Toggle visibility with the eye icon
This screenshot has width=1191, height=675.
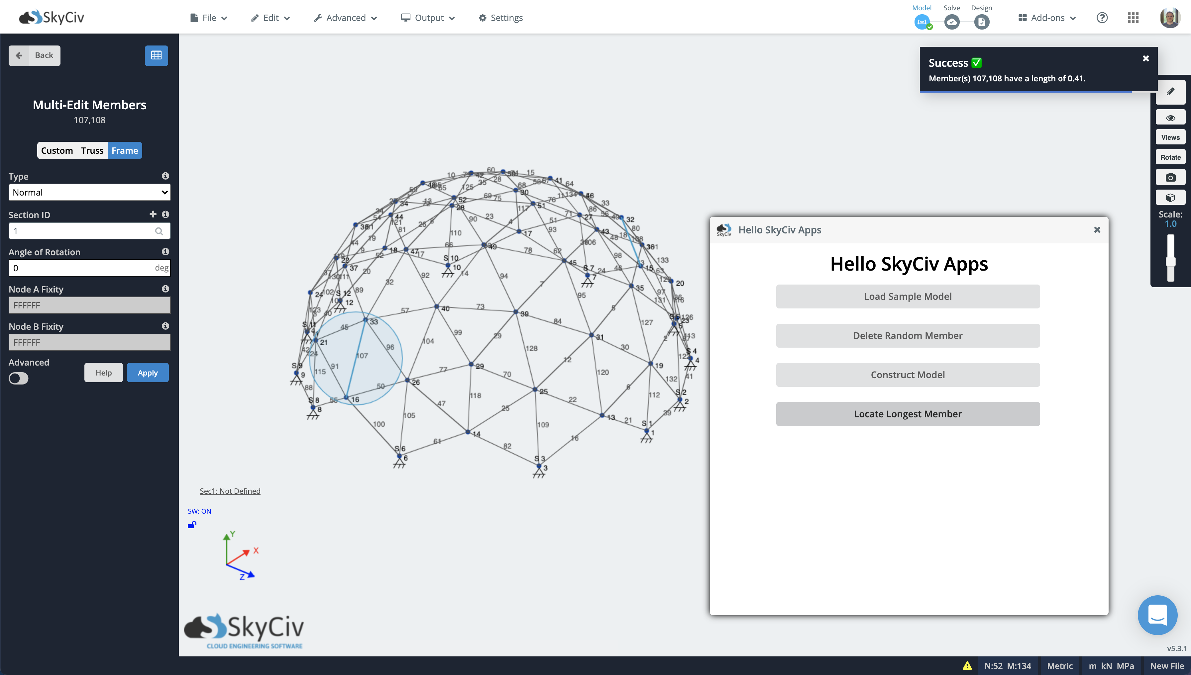coord(1170,118)
